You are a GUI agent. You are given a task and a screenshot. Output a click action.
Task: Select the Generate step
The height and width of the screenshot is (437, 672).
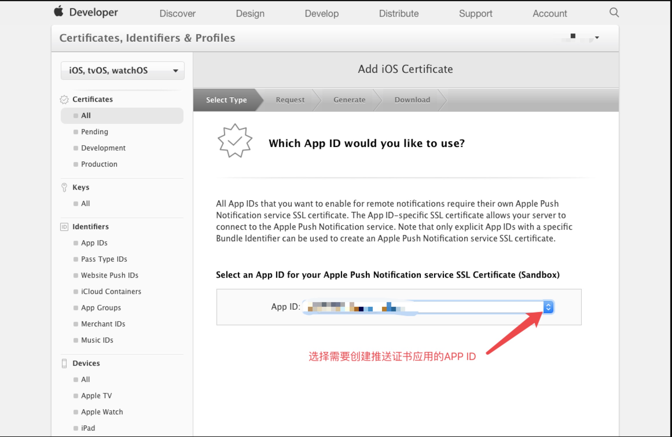click(349, 100)
